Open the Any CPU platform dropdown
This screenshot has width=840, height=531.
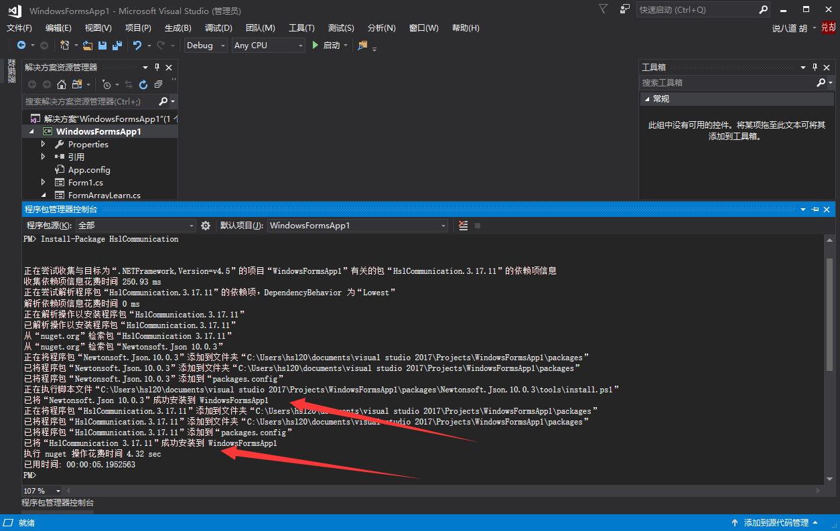pos(268,46)
